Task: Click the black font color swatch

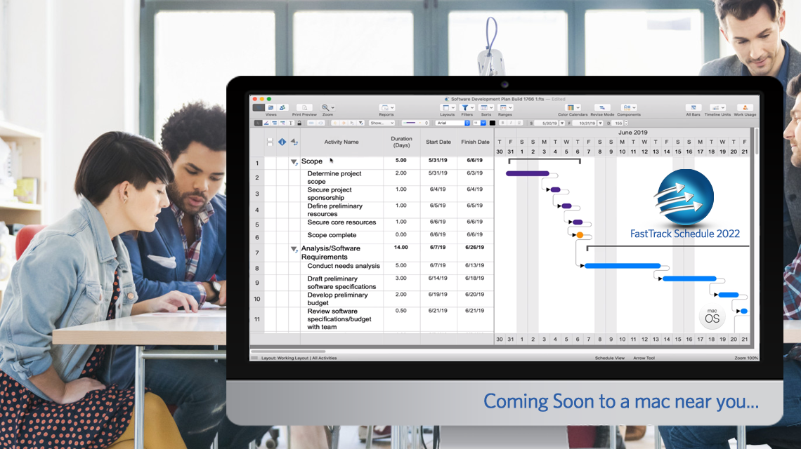Action: [493, 123]
